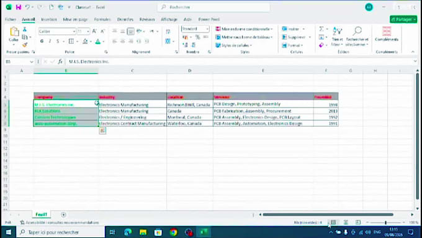Image resolution: width=422 pixels, height=238 pixels.
Task: Click the eraser clear icon
Action: (321, 45)
